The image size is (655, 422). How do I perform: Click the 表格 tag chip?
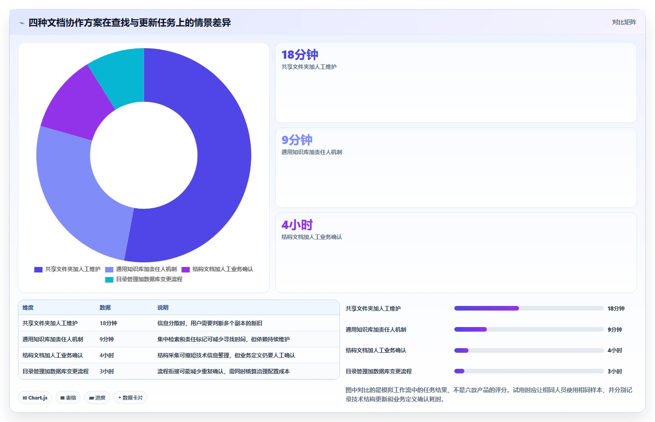pos(68,398)
